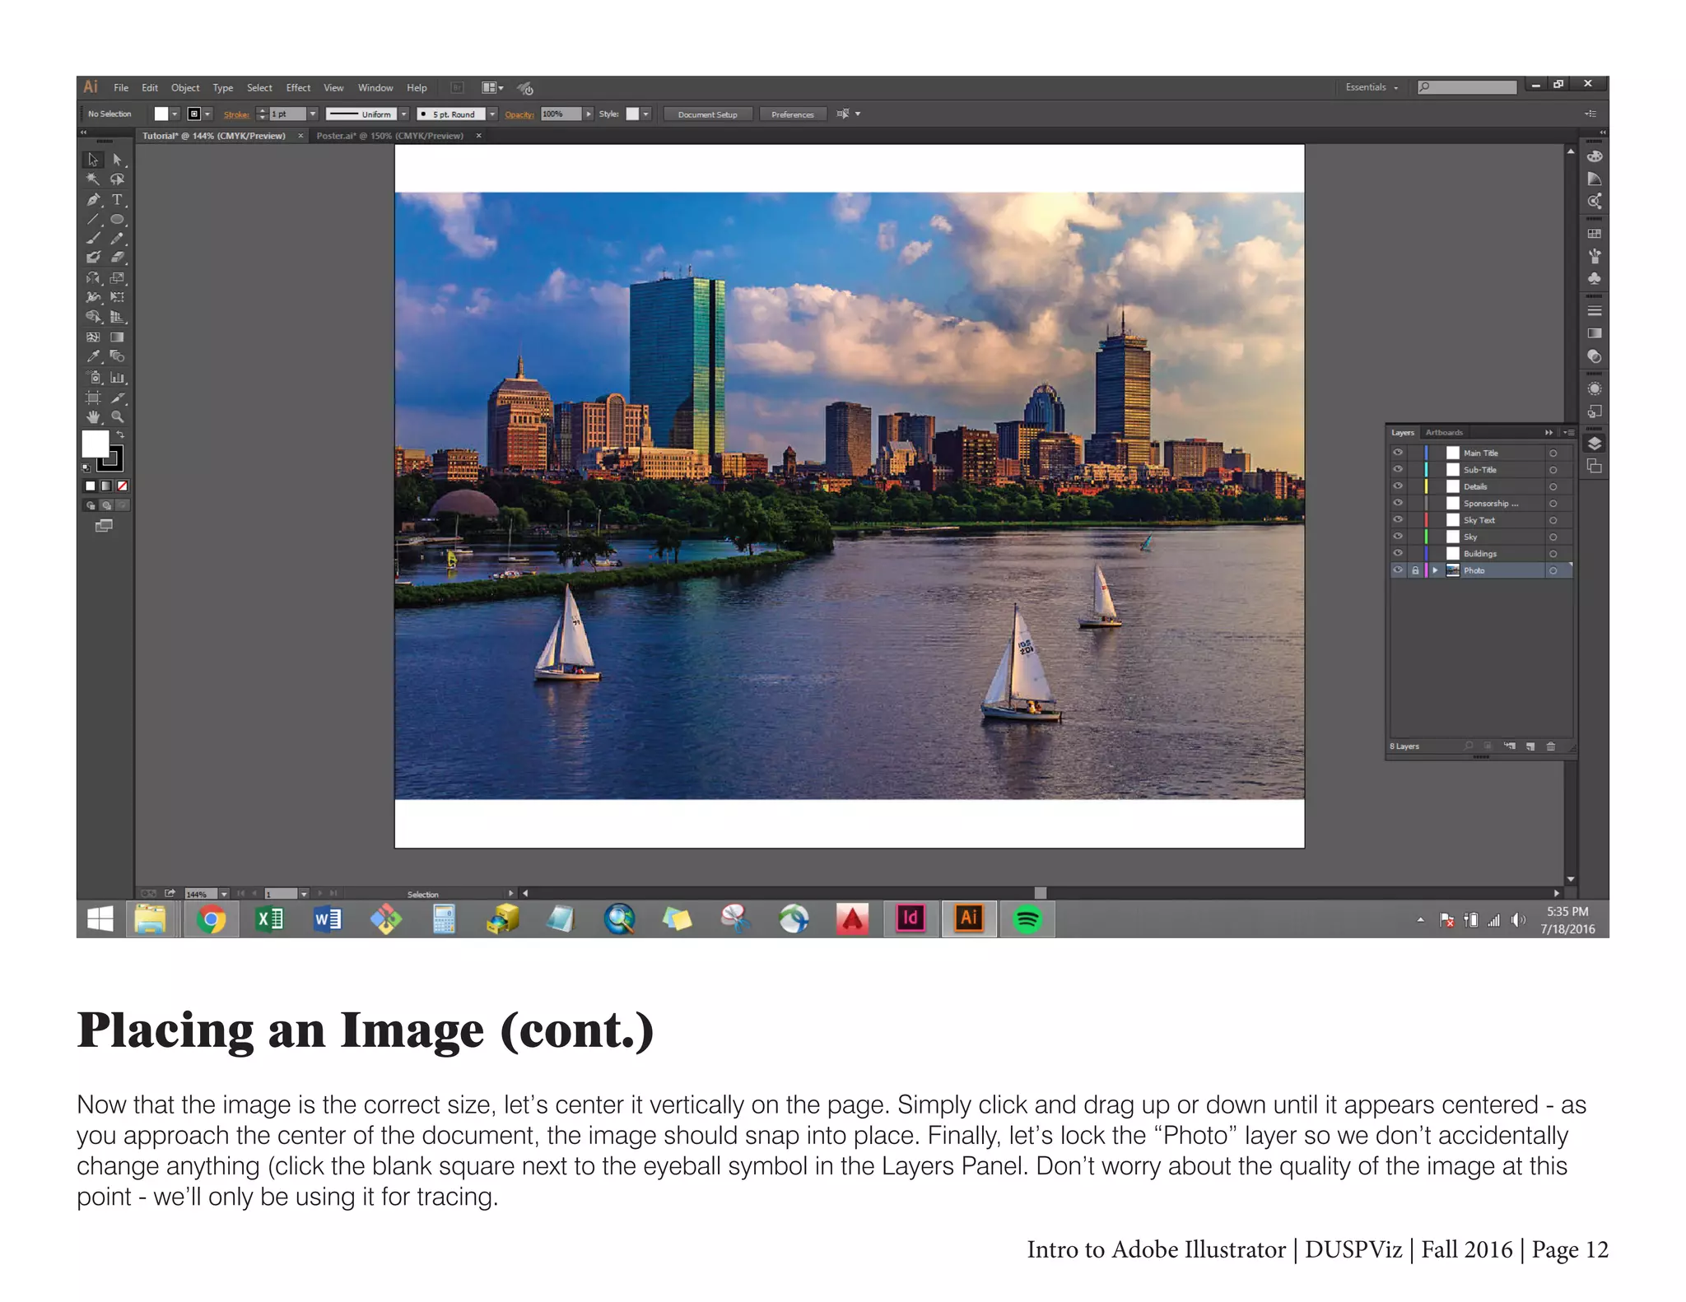Open the File menu
The height and width of the screenshot is (1302, 1686).
click(x=121, y=88)
